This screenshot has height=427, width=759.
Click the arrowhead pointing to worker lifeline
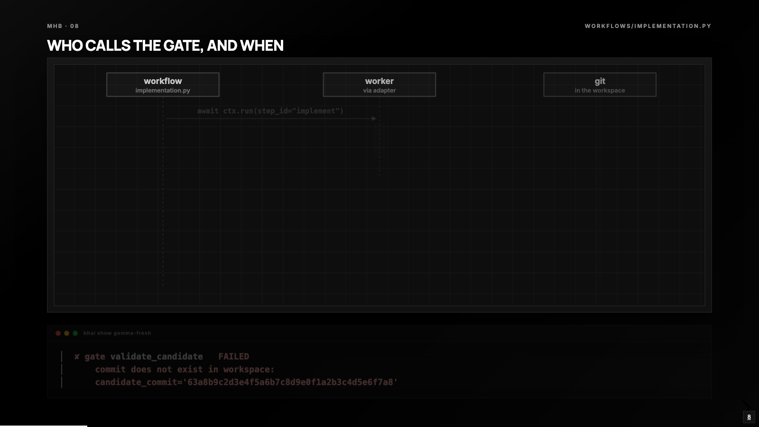374,119
